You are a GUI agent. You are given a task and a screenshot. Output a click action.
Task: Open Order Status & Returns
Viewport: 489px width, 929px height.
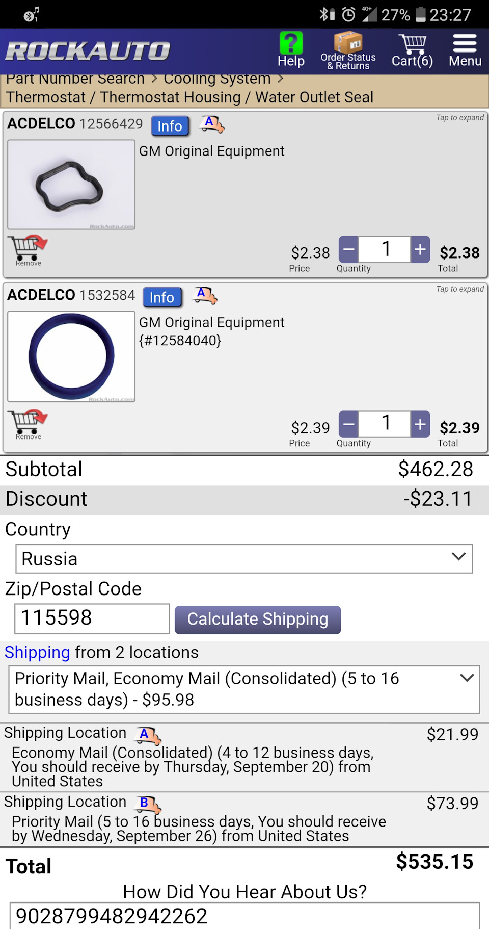[x=348, y=50]
